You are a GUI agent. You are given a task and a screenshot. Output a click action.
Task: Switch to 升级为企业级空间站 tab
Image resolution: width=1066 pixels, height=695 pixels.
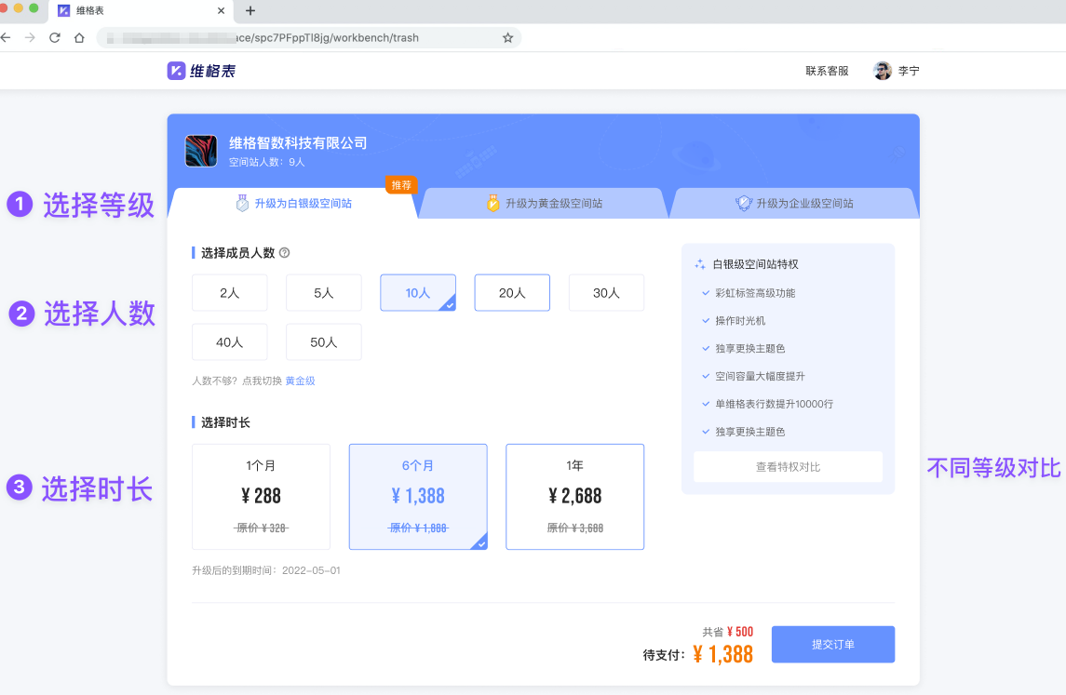coord(794,203)
